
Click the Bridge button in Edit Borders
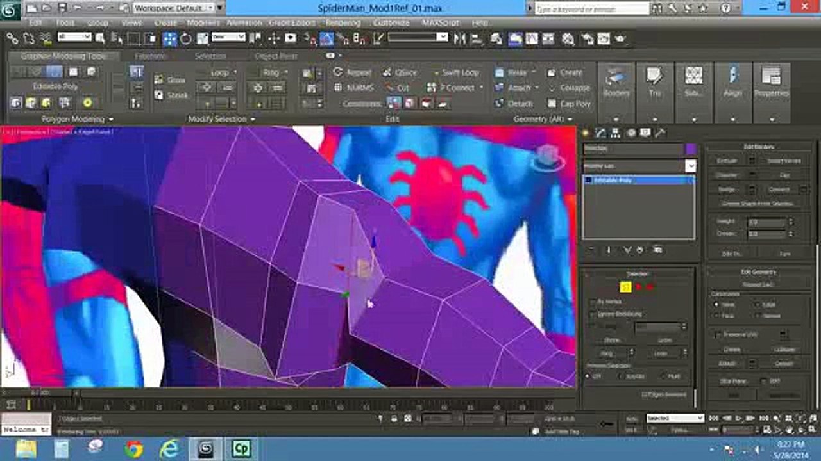click(x=727, y=190)
